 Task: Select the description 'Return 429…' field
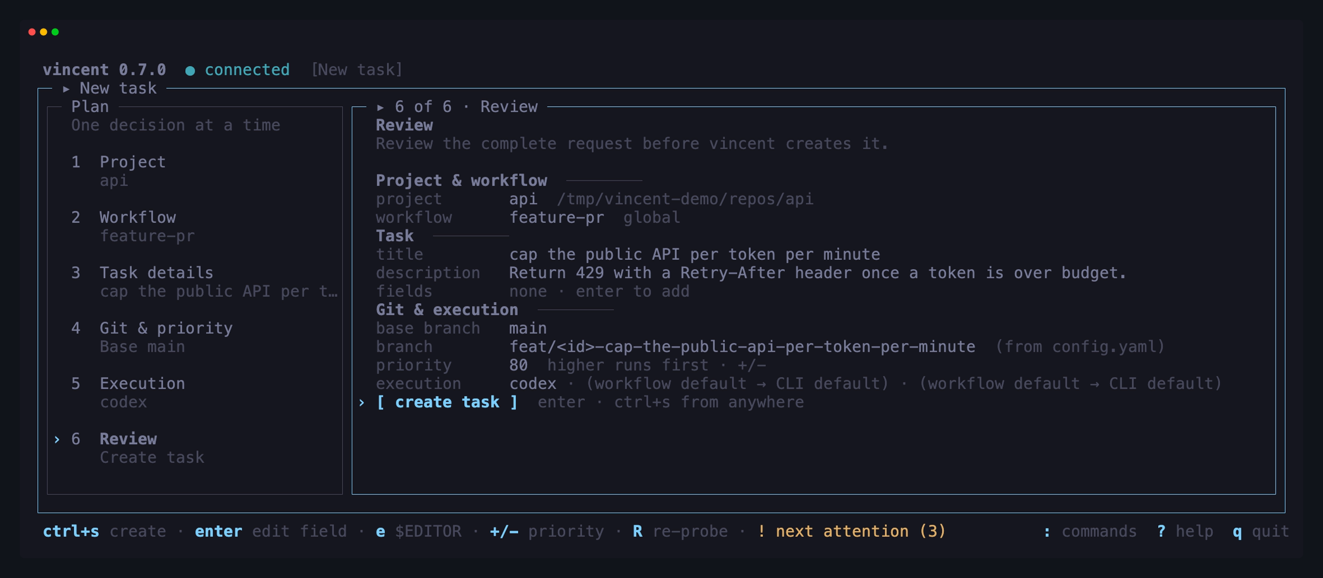point(818,273)
